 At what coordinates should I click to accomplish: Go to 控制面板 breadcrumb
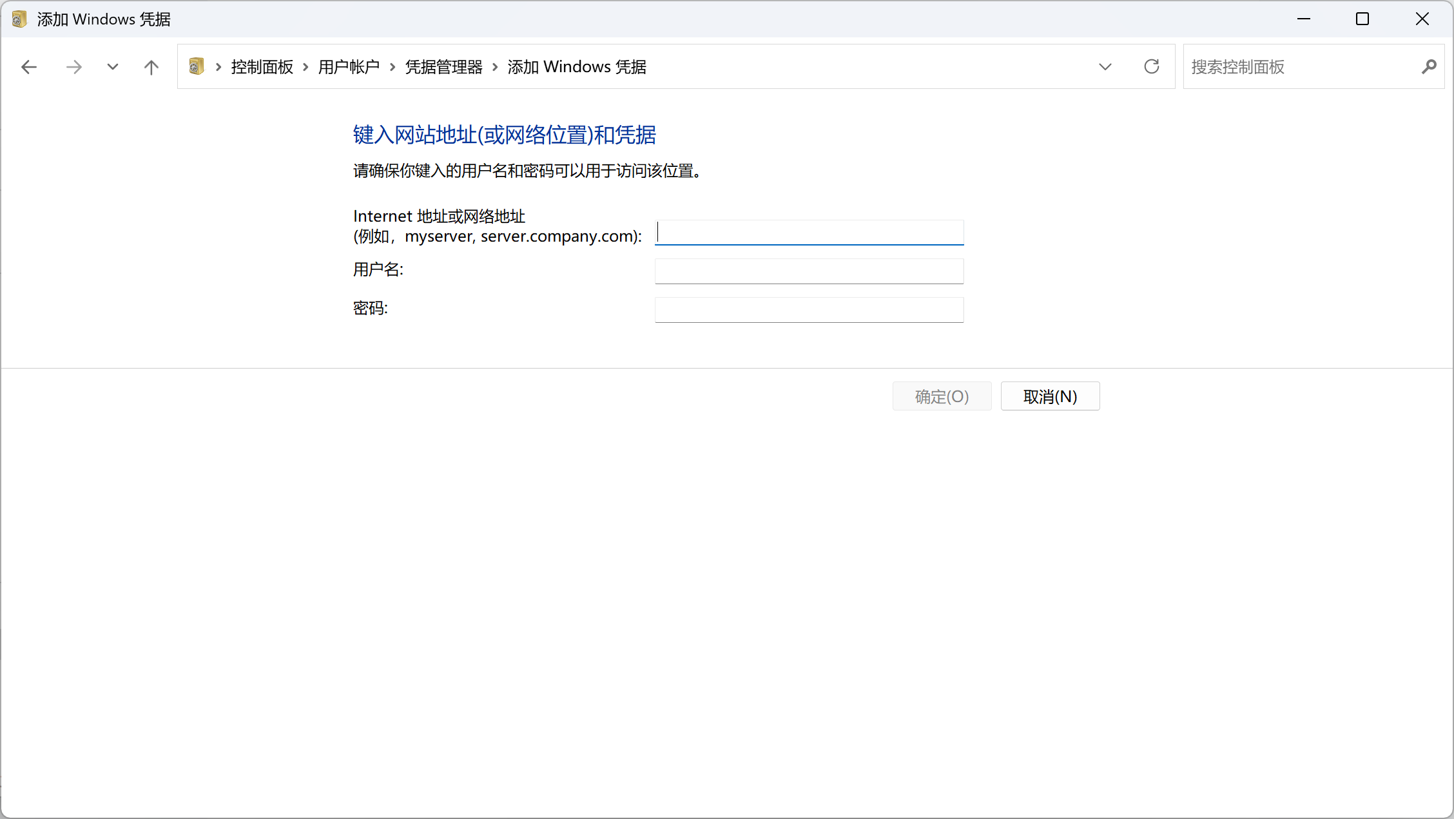click(262, 67)
